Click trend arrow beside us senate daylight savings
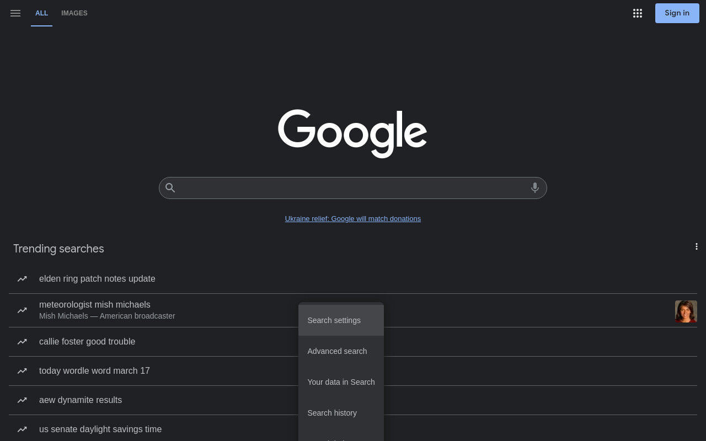Viewport: 706px width, 441px height. [22, 429]
